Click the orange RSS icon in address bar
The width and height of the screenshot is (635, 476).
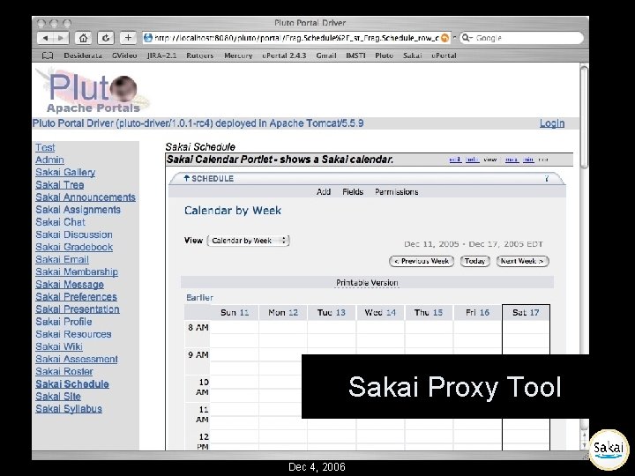tap(444, 38)
